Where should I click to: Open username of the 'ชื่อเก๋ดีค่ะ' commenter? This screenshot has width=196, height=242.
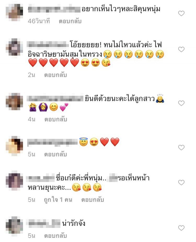(x=40, y=178)
